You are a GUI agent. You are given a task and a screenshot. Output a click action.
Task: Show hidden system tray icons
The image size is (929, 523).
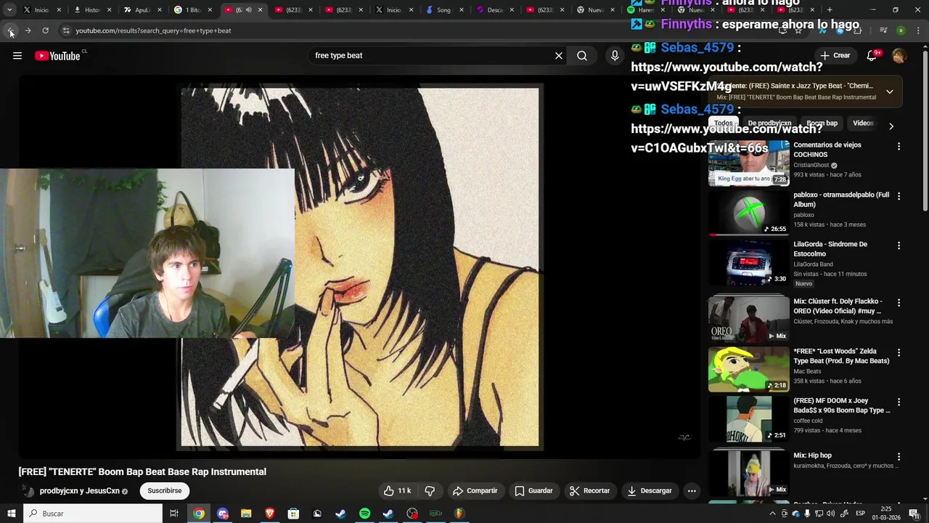[x=772, y=514]
